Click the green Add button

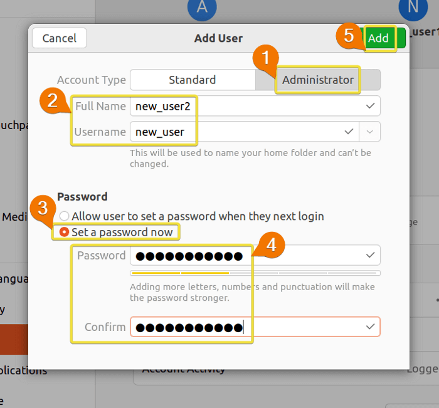(383, 38)
